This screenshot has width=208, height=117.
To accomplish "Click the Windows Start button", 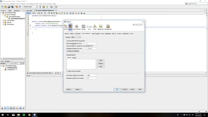I will (3, 115).
